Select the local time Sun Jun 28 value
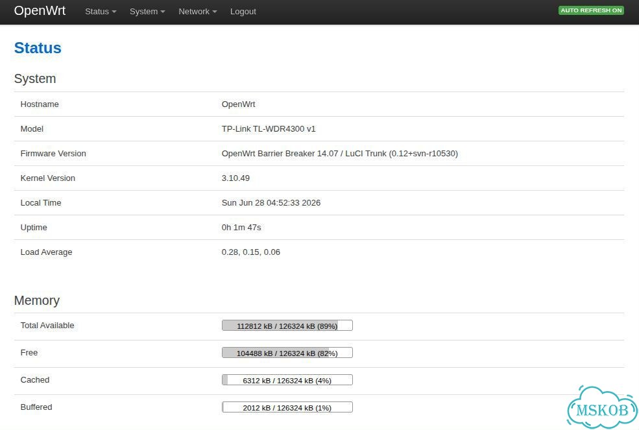The width and height of the screenshot is (639, 430). tap(271, 203)
